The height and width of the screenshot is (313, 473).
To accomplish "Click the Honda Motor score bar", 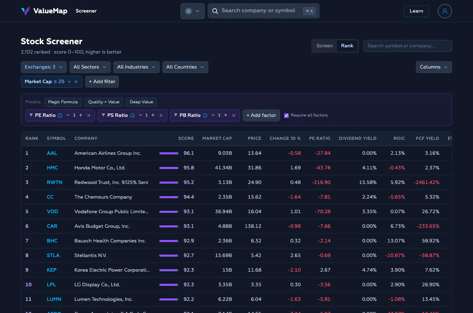I will tap(169, 168).
